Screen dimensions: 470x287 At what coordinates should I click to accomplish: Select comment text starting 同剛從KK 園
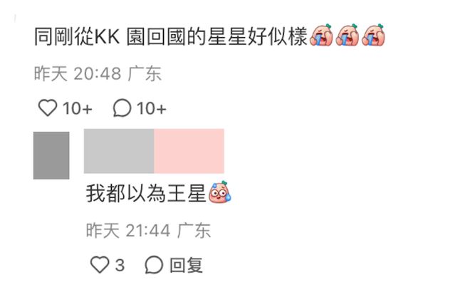coord(171,36)
